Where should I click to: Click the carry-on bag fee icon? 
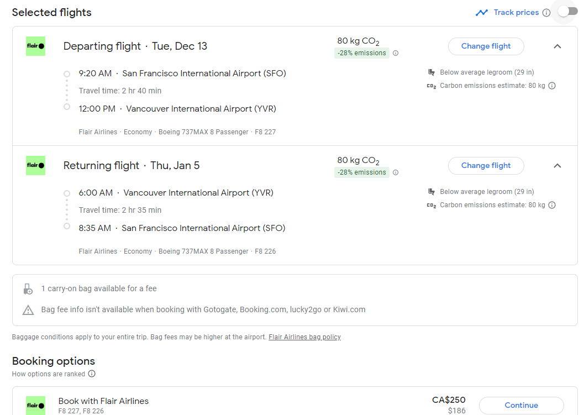click(x=28, y=288)
